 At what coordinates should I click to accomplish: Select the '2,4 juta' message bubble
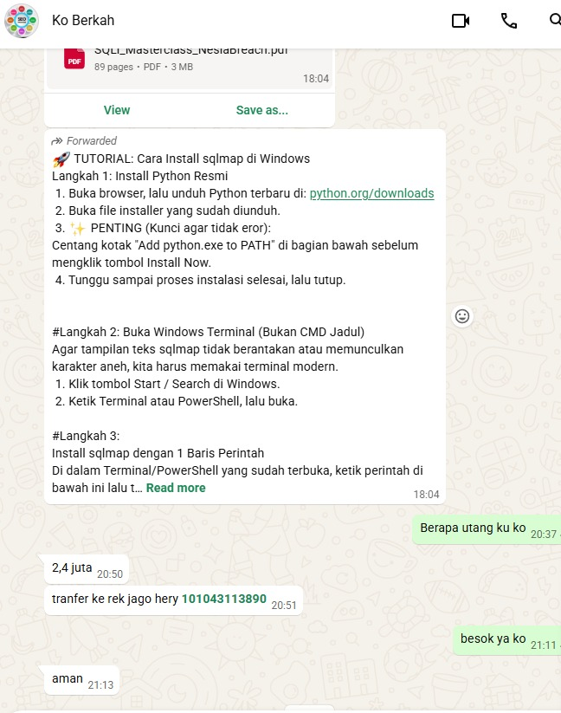(87, 569)
